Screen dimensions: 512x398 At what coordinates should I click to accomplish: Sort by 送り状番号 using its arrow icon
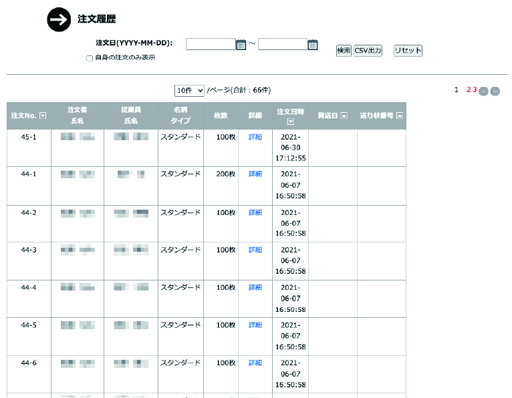400,116
